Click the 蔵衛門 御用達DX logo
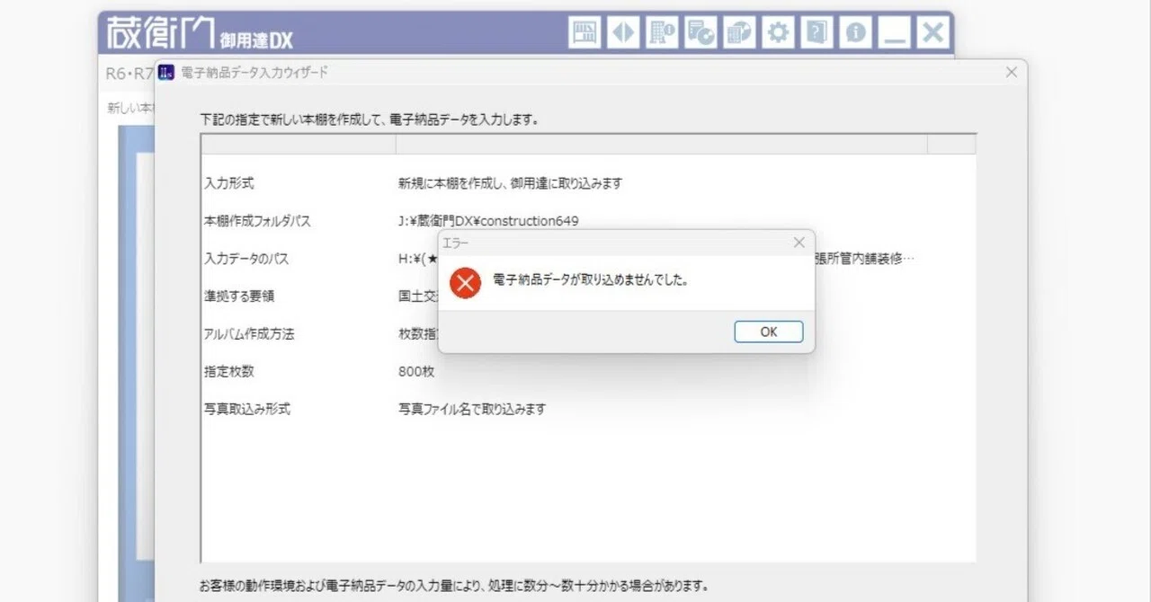The width and height of the screenshot is (1151, 602). coord(200,33)
